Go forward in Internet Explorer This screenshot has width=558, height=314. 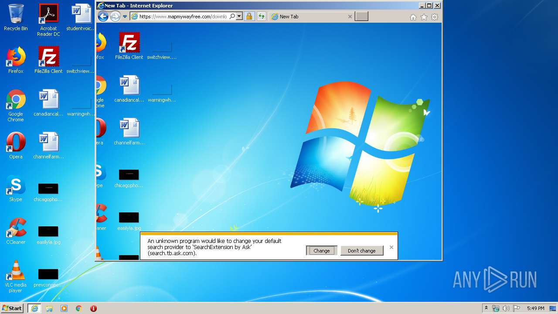tap(115, 17)
